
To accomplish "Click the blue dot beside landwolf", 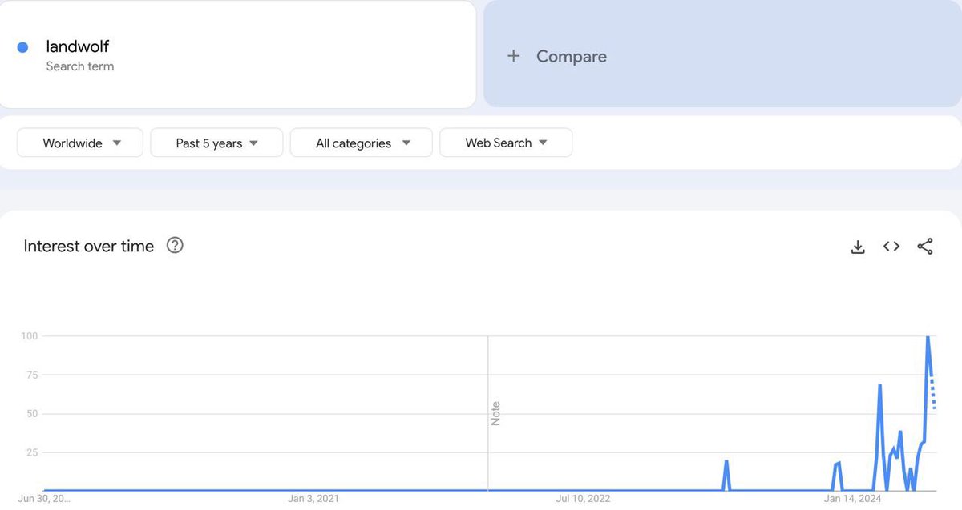I will coord(22,48).
